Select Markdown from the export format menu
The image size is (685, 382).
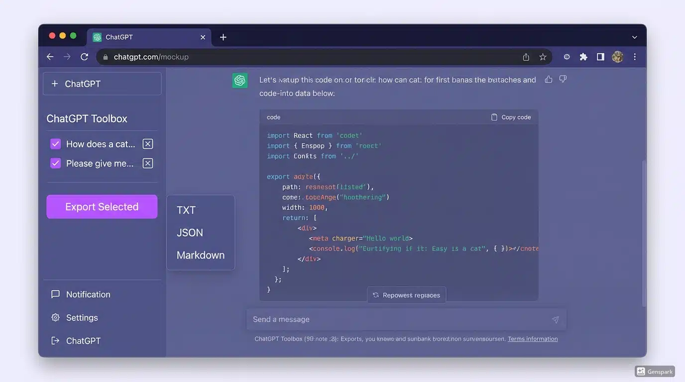tap(200, 255)
